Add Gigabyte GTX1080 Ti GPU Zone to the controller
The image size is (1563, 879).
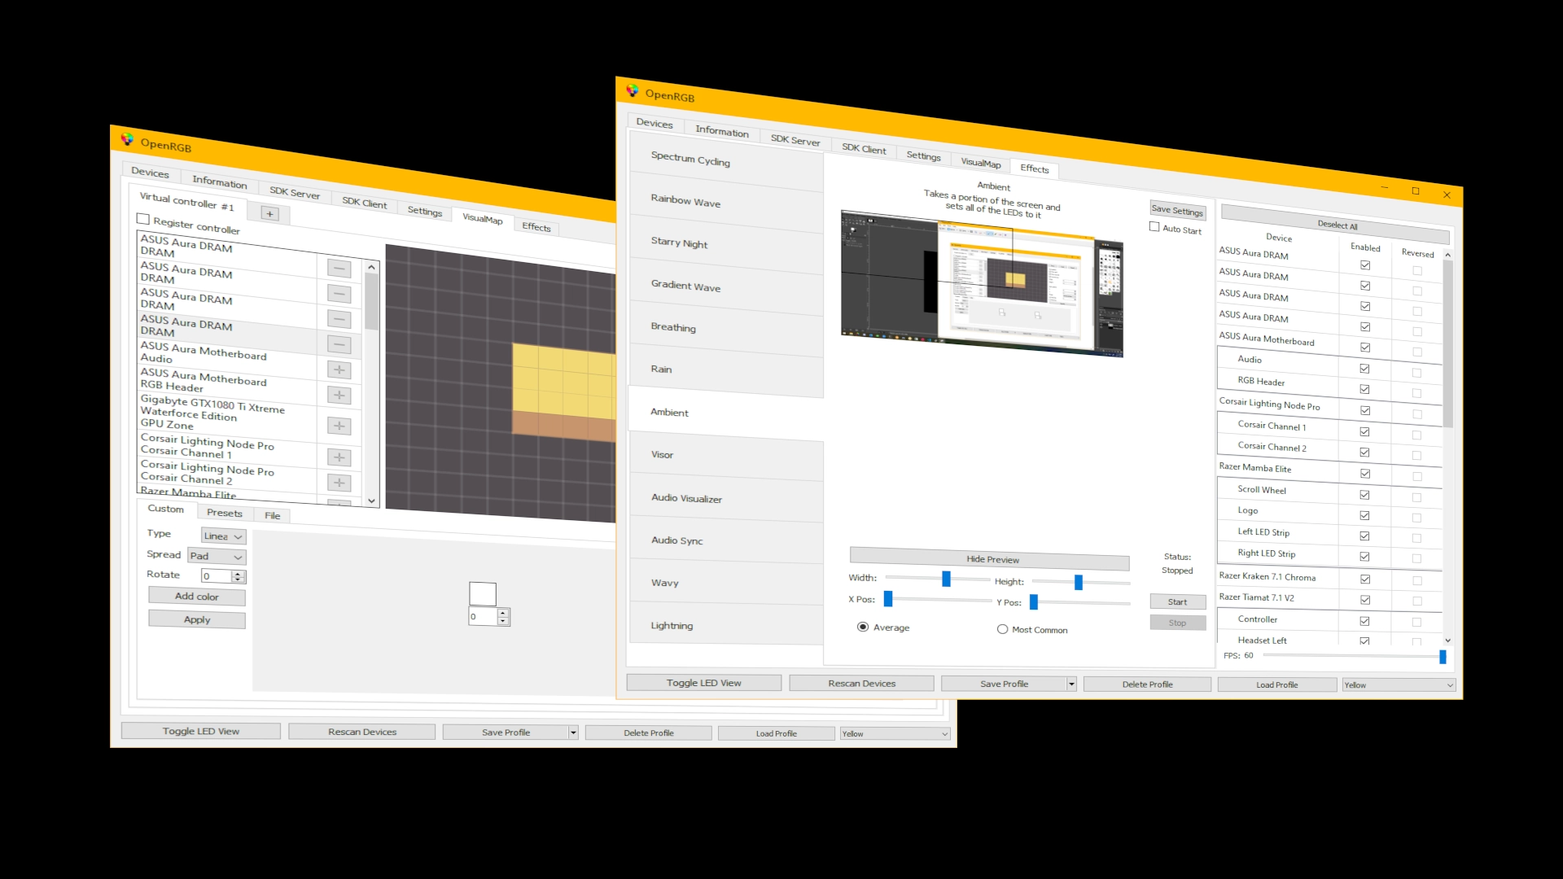click(x=339, y=426)
